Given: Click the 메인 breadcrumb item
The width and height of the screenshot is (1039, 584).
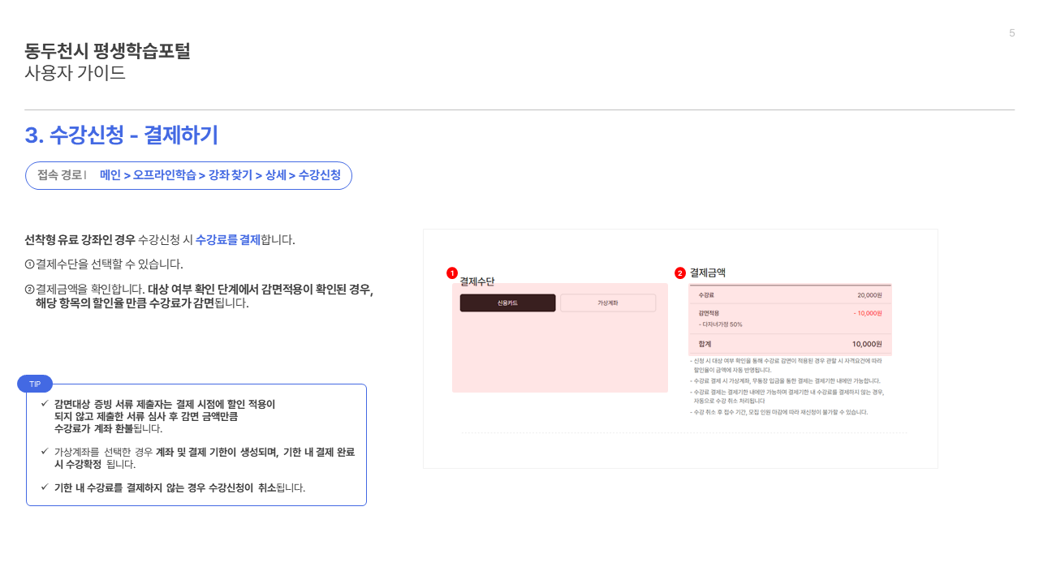Looking at the screenshot, I should (110, 175).
